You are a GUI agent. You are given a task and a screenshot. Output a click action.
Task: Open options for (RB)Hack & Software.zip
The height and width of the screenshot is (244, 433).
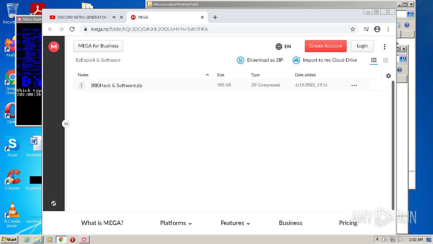(x=354, y=85)
